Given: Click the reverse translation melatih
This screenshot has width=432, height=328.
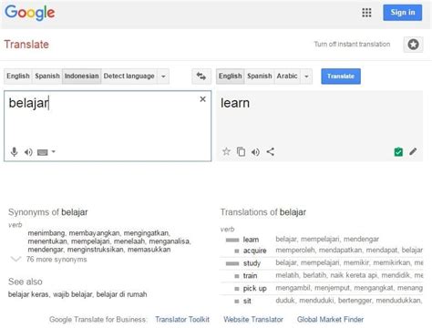Looking at the screenshot, I should pos(287,275).
